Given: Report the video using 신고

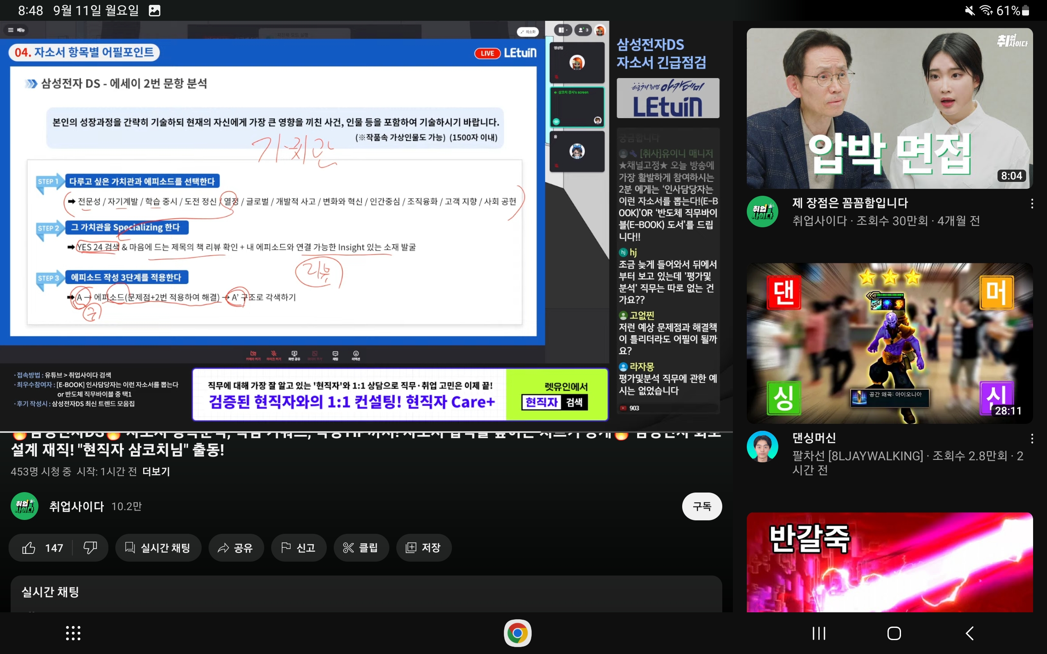Looking at the screenshot, I should (299, 548).
